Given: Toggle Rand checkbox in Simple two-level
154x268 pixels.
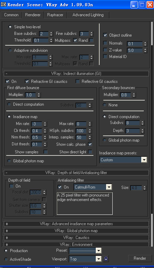Looking at the screenshot, I should coord(91,40).
